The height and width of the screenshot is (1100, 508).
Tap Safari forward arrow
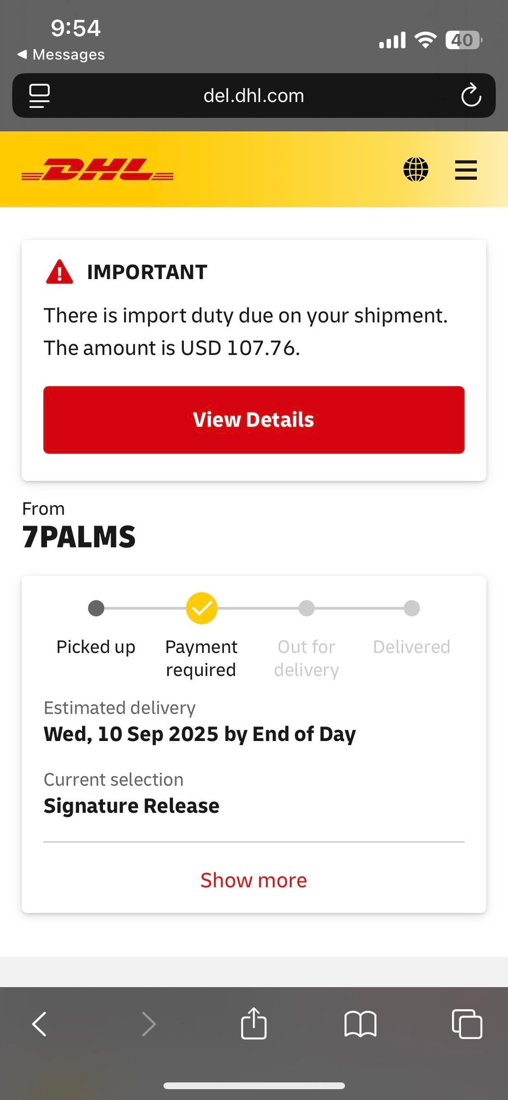(x=149, y=1024)
